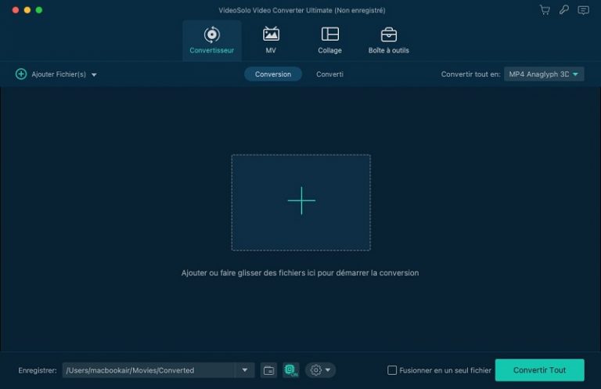This screenshot has width=601, height=389.
Task: Open the shopping cart purchase icon
Action: (x=545, y=10)
